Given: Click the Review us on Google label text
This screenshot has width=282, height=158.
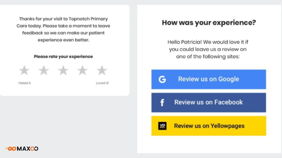Looking at the screenshot, I should coord(209,79).
